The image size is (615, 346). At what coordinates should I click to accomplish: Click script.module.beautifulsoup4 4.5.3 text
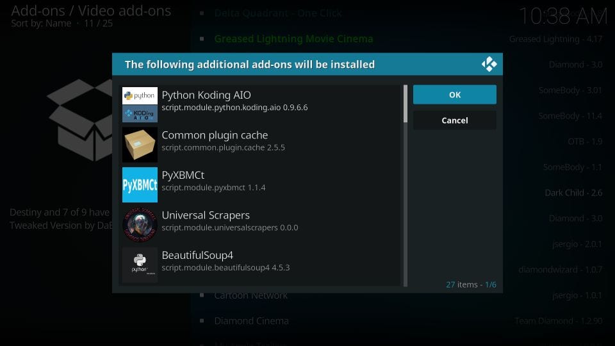[225, 268]
